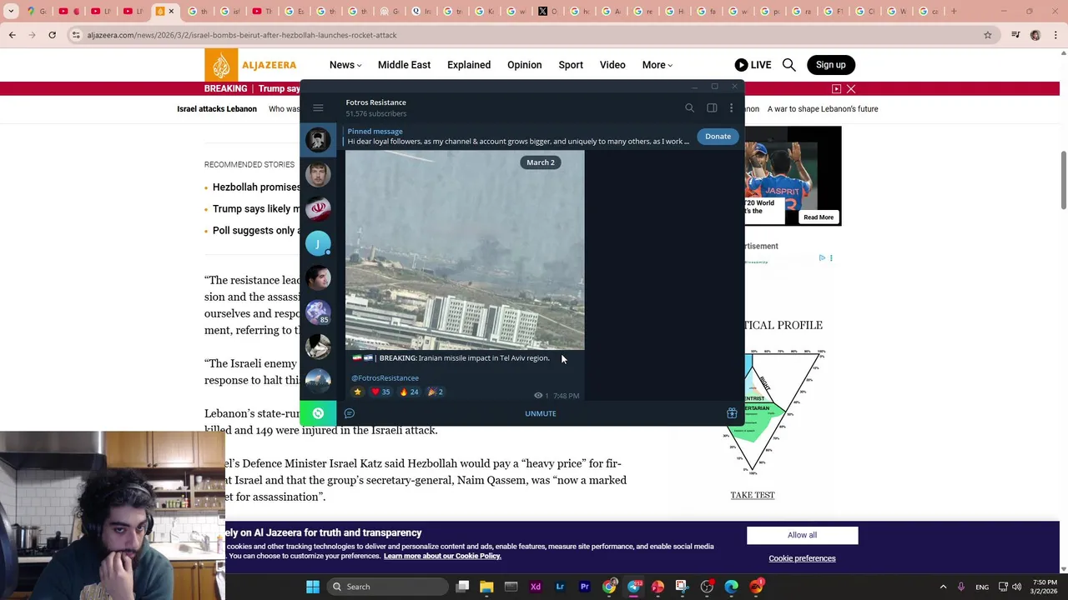Open the missile impact video thumbnail
Image resolution: width=1068 pixels, height=600 pixels.
[x=465, y=250]
